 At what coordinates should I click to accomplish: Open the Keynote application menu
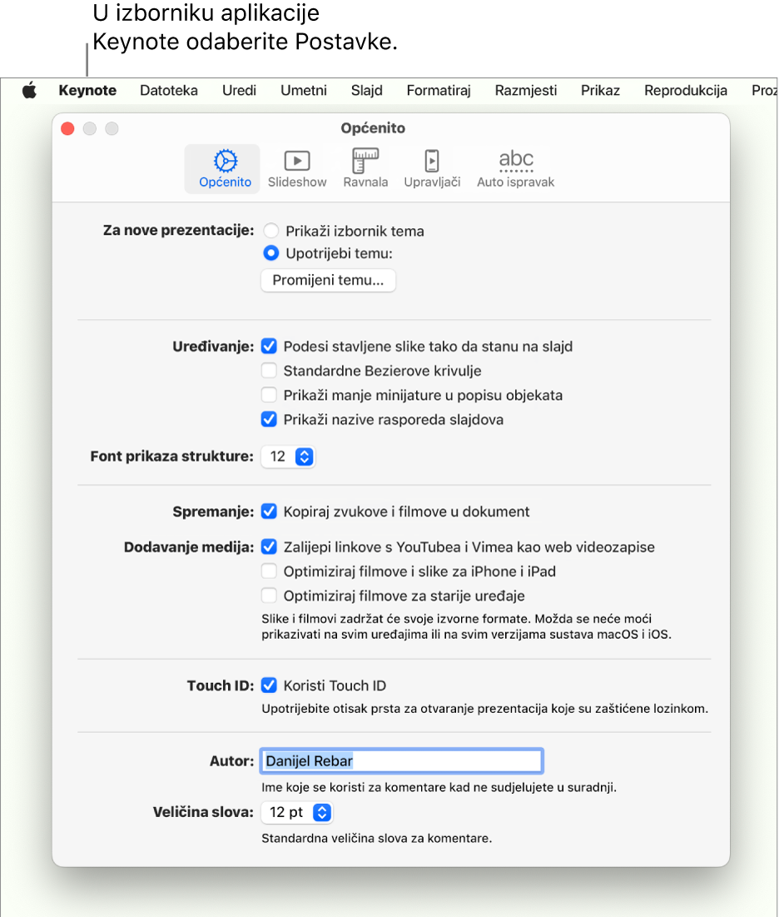coord(87,91)
